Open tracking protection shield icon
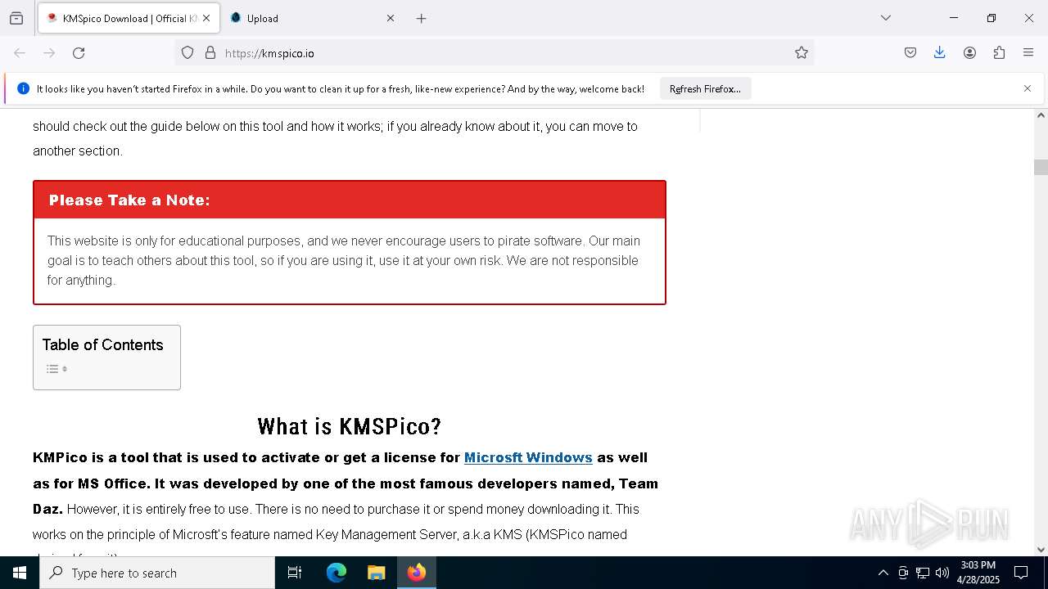 click(x=187, y=52)
